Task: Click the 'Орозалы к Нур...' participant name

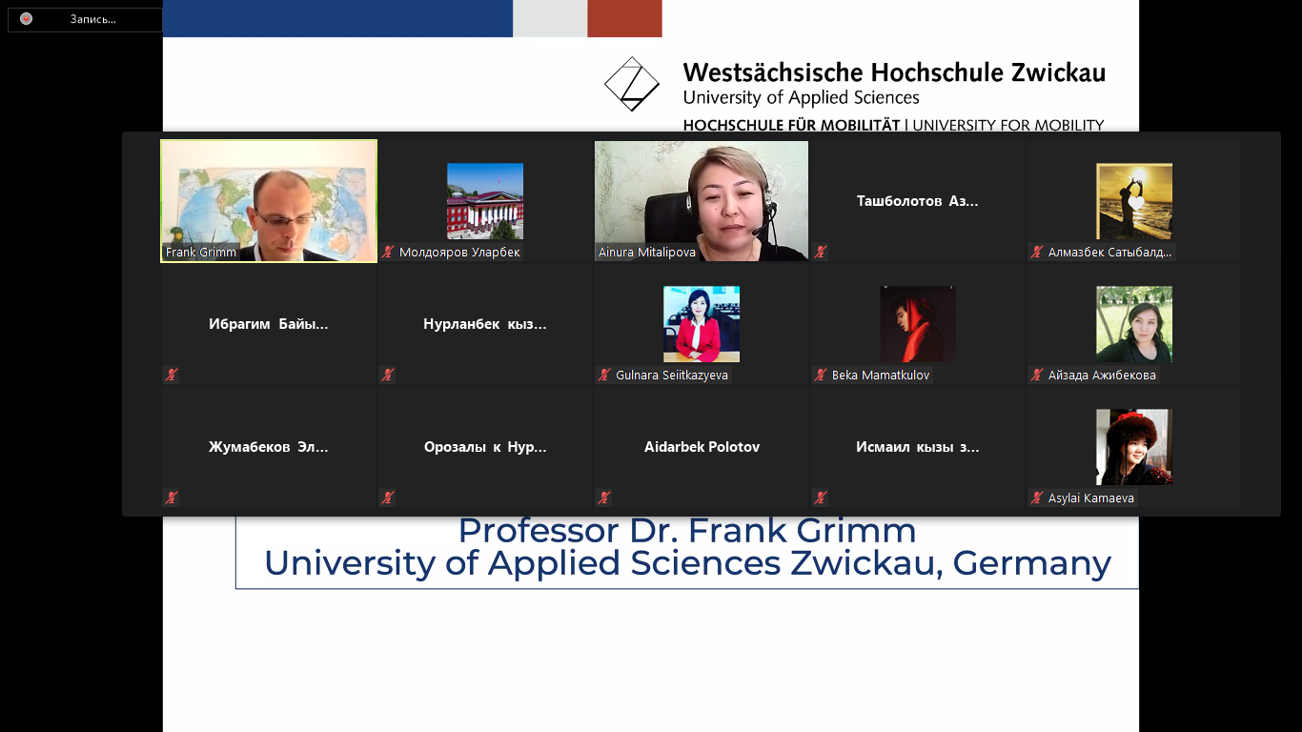Action: click(485, 447)
